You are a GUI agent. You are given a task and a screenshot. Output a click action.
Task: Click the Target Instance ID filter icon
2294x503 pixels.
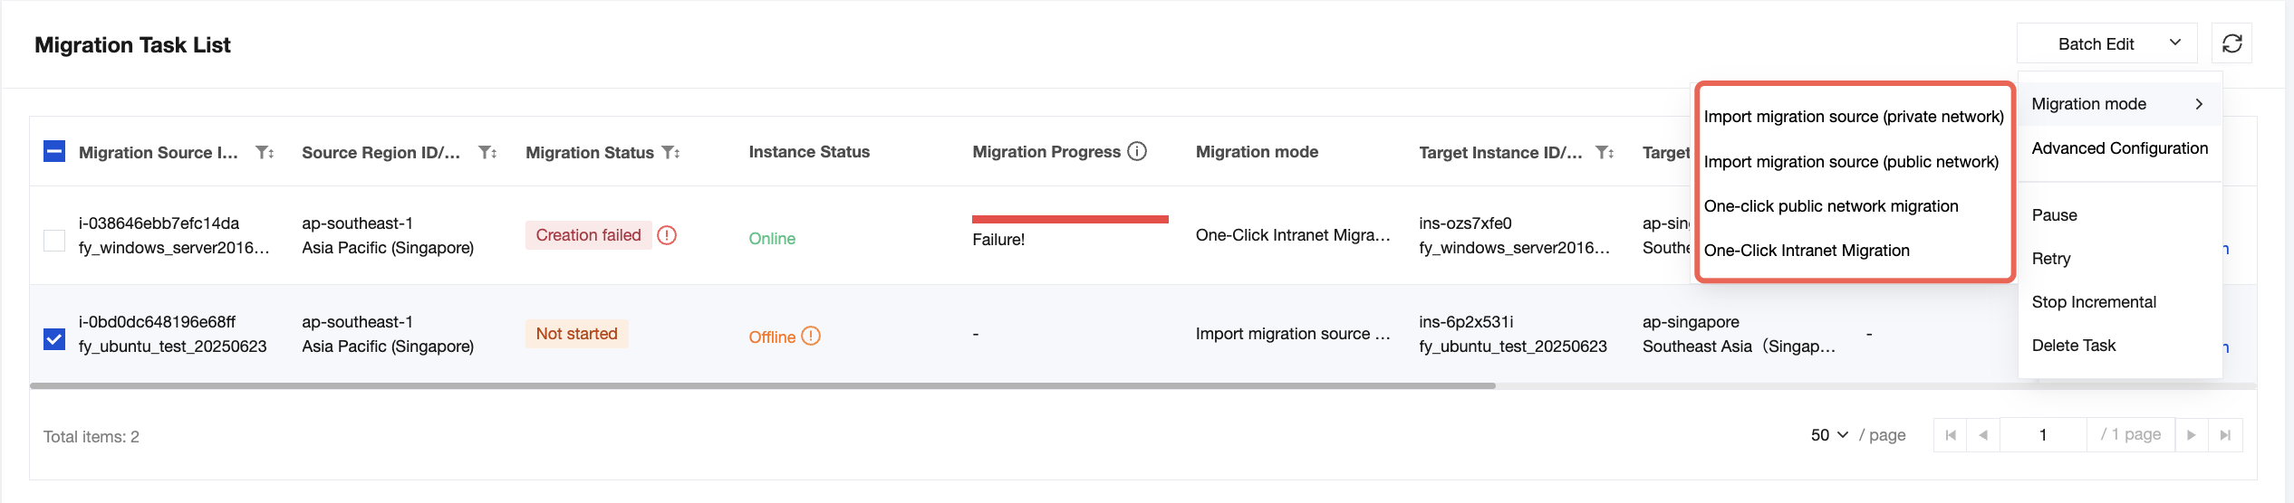[x=1605, y=153]
